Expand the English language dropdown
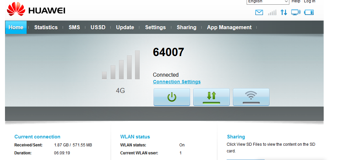The image size is (362, 160). click(268, 2)
